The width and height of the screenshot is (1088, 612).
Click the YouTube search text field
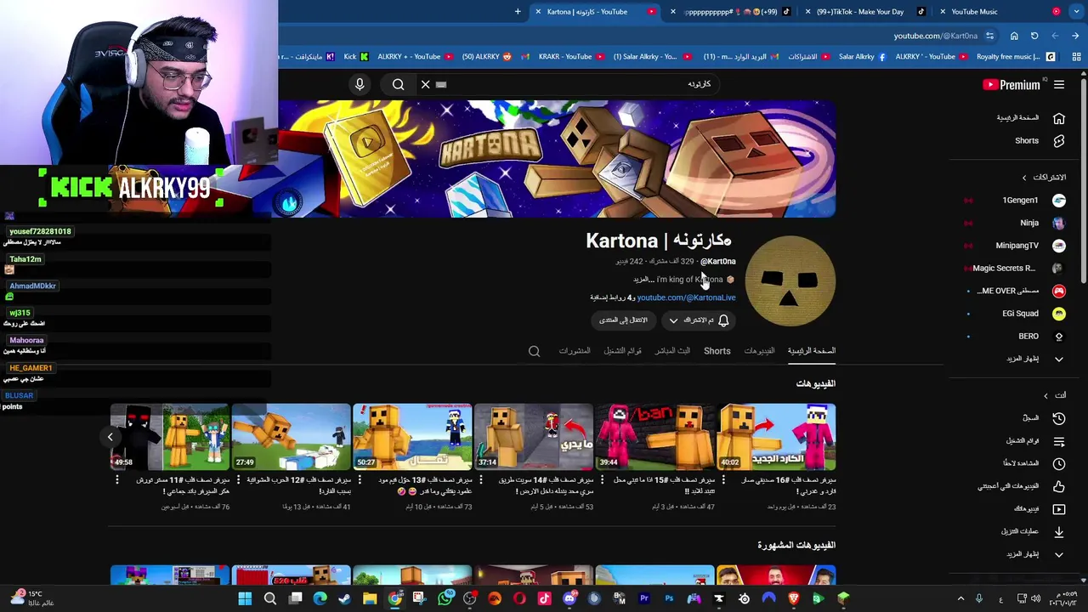pyautogui.click(x=578, y=84)
